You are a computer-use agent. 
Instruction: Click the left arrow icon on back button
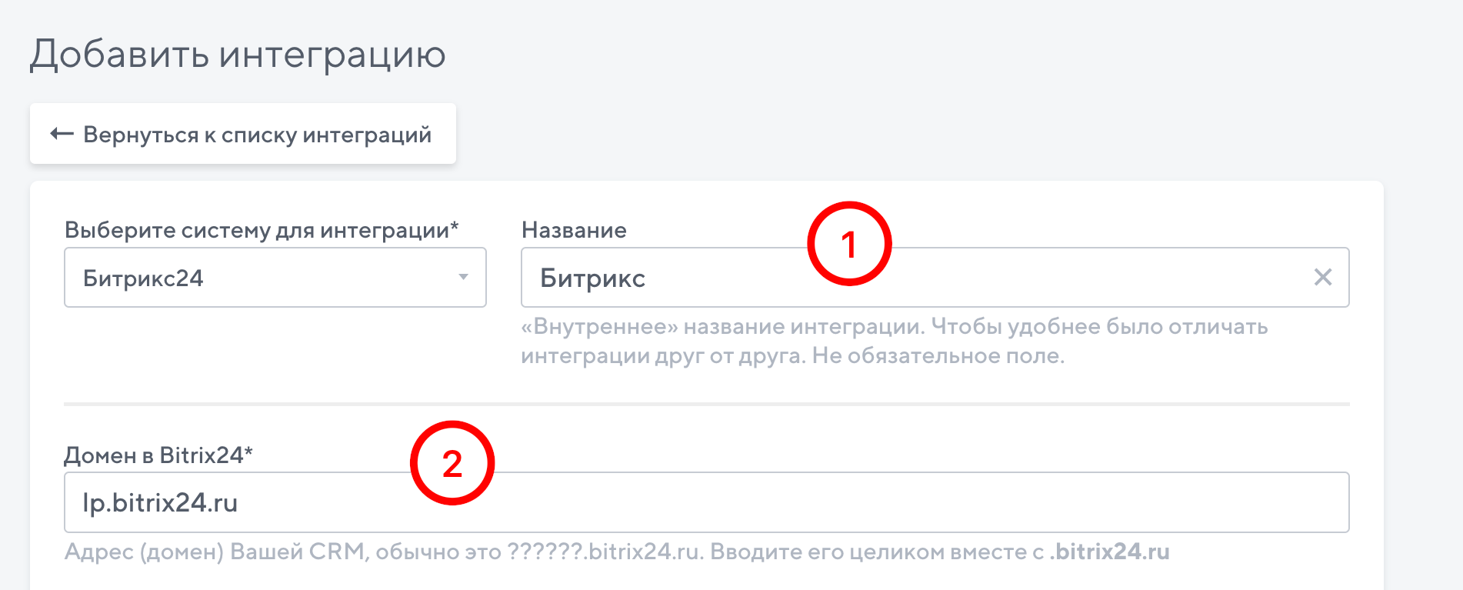62,135
